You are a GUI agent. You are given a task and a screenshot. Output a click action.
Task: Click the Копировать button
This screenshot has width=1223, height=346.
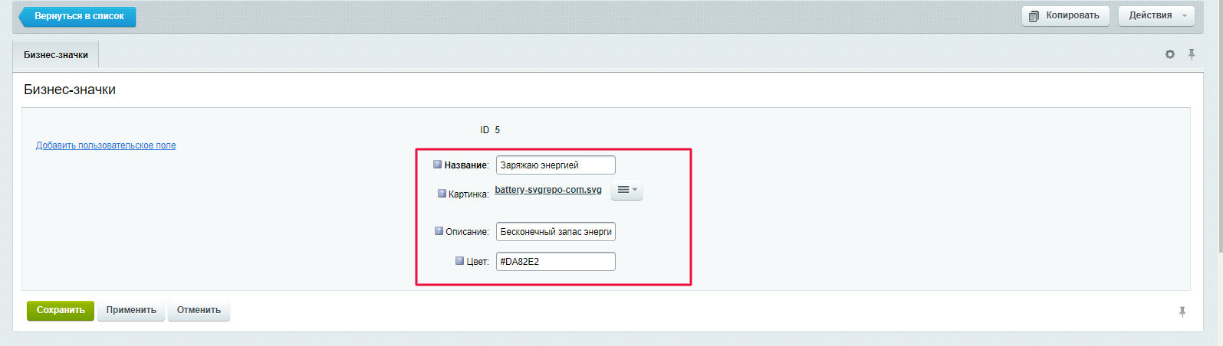point(1066,15)
